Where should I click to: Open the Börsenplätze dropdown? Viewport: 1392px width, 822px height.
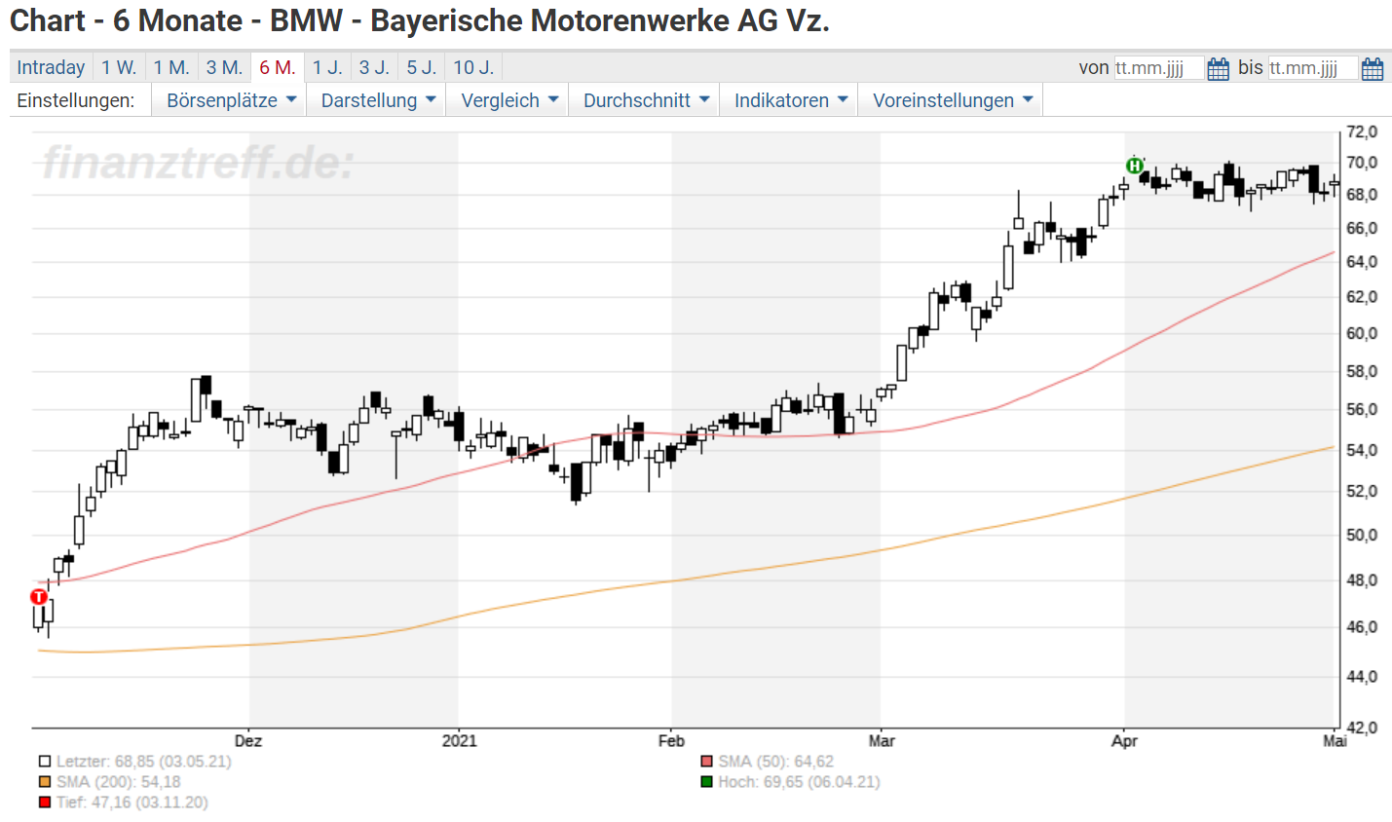230,100
